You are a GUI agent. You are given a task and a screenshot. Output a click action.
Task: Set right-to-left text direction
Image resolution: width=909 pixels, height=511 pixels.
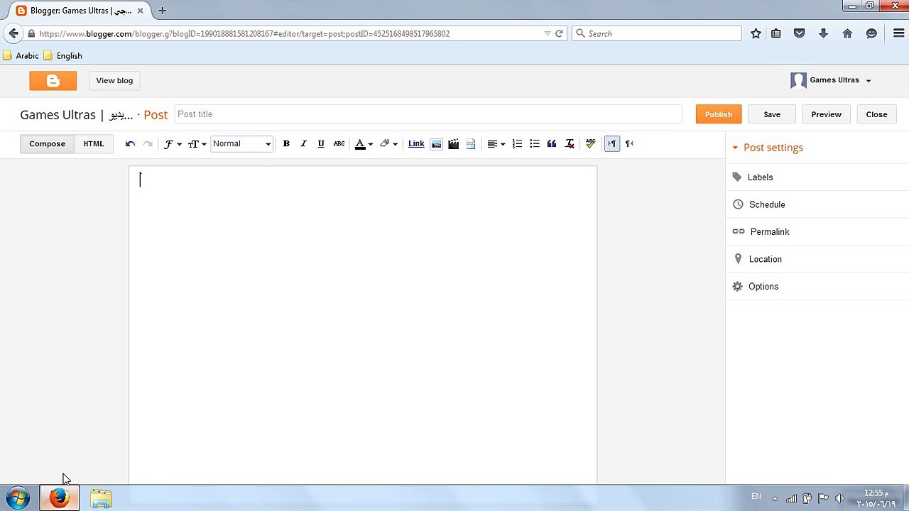pyautogui.click(x=629, y=144)
